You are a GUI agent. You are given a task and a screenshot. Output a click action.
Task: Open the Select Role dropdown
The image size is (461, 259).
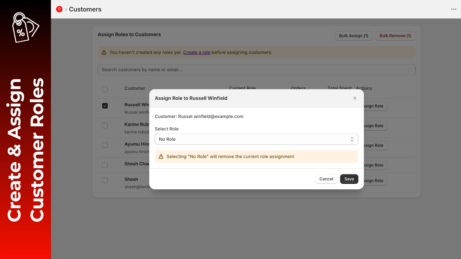click(x=256, y=139)
